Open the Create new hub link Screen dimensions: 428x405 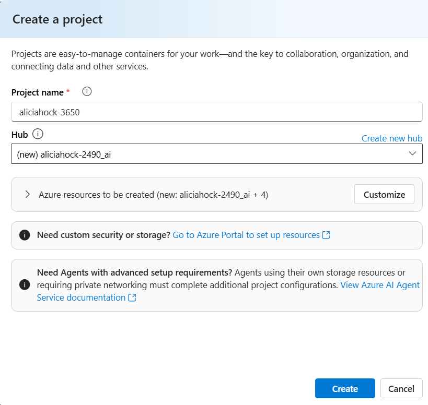(391, 138)
